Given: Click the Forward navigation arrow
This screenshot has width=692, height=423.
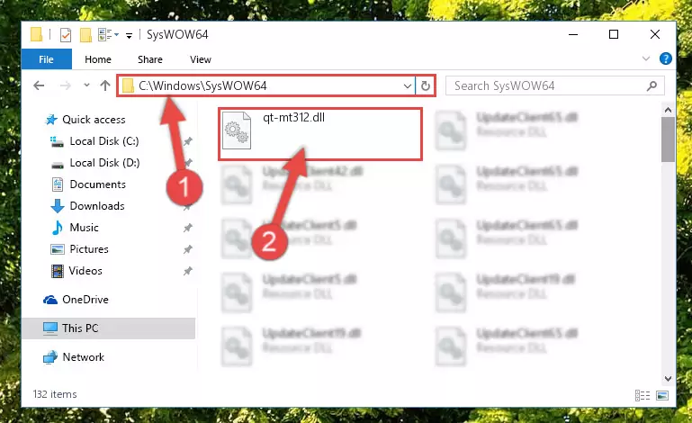Looking at the screenshot, I should (66, 85).
